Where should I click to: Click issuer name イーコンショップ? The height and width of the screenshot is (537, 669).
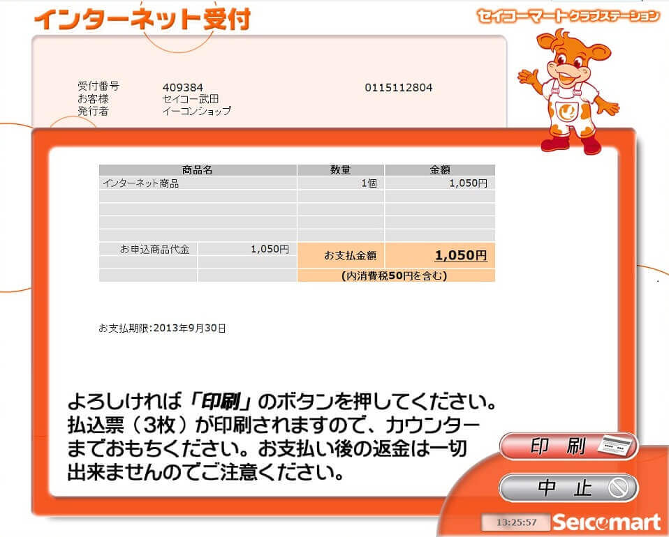point(197,112)
